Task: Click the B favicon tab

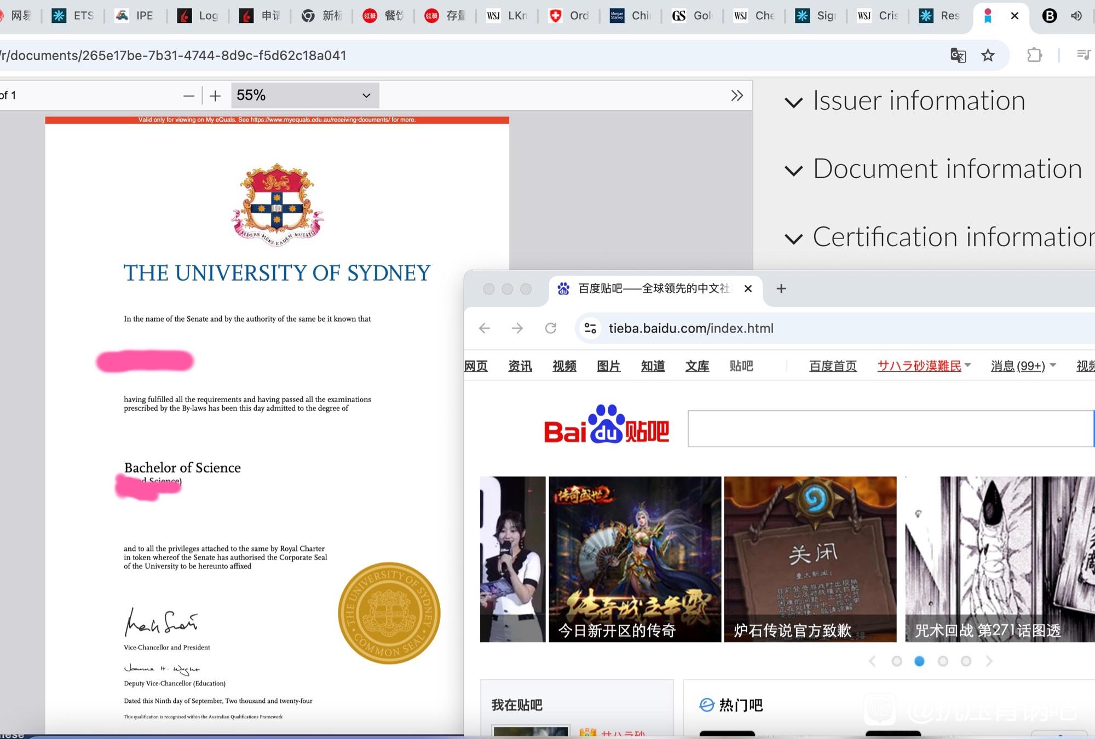Action: [x=1049, y=16]
